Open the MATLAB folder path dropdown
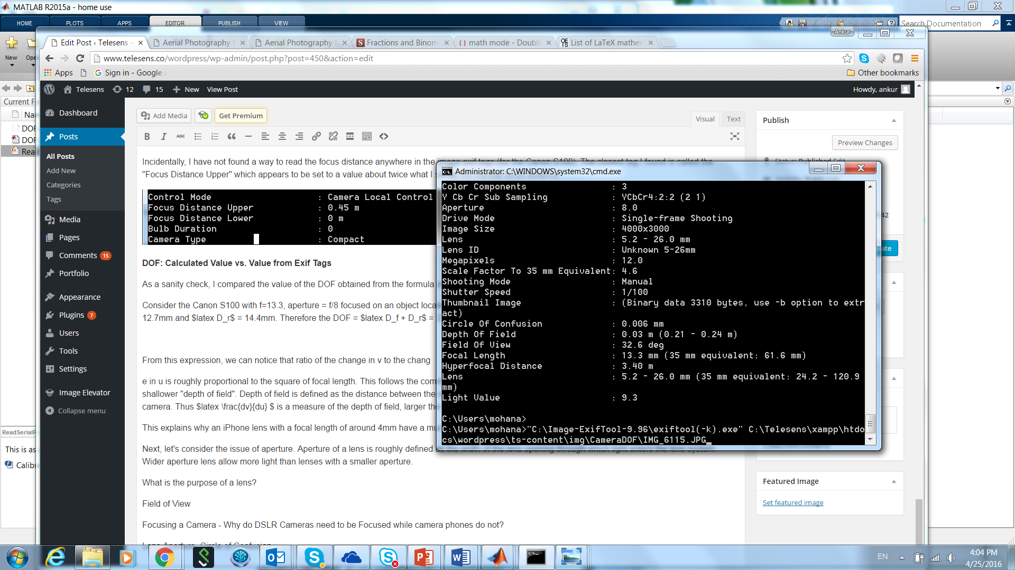Viewport: 1015px width, 570px height. 998,88
